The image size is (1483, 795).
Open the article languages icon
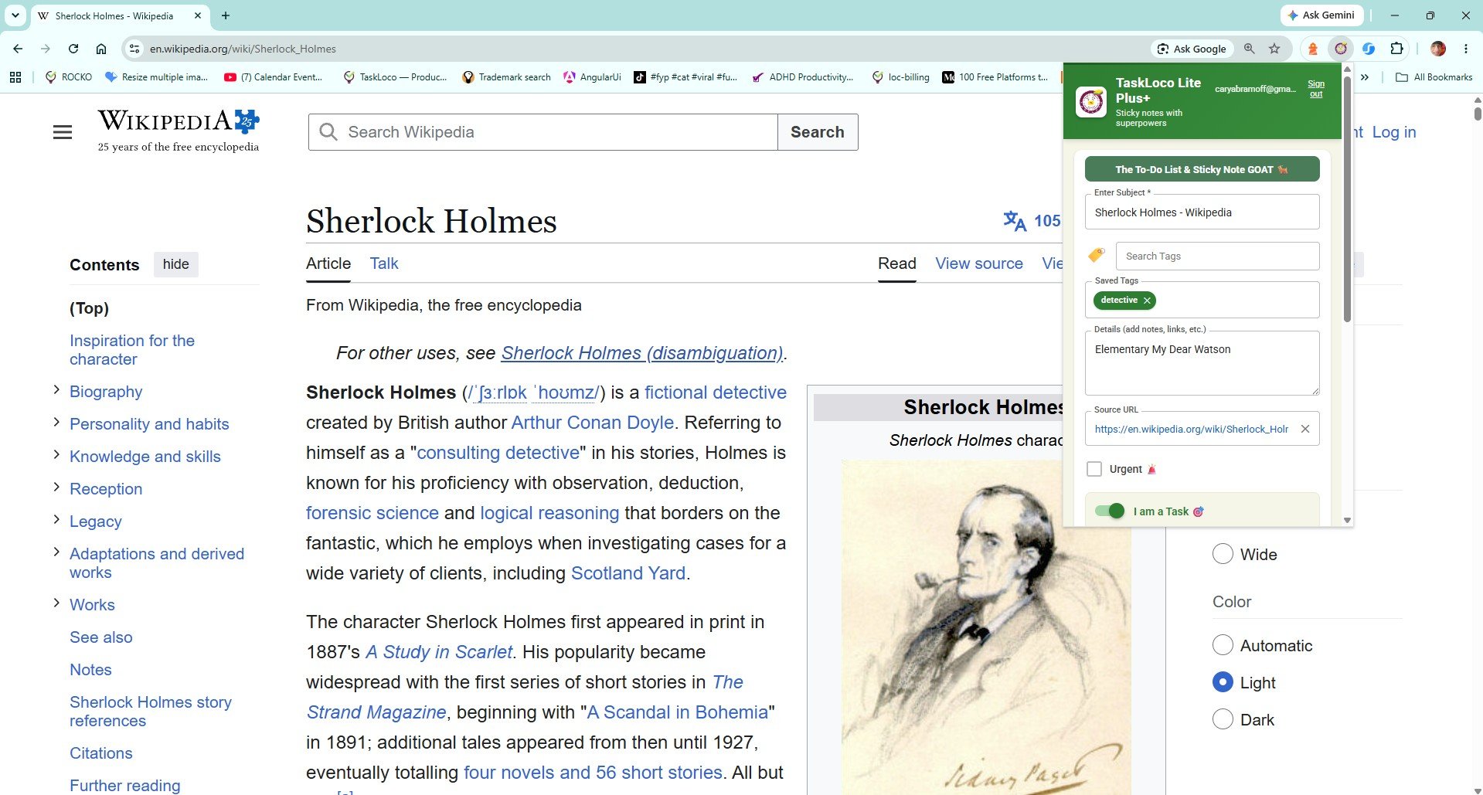(x=1015, y=221)
